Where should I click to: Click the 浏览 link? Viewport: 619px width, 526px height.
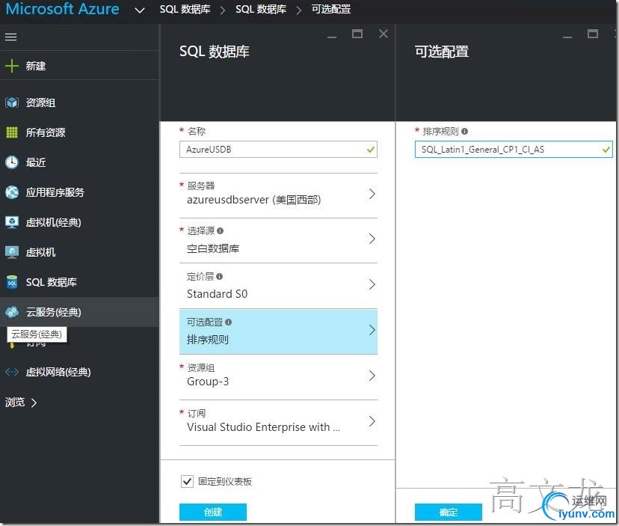coord(15,403)
